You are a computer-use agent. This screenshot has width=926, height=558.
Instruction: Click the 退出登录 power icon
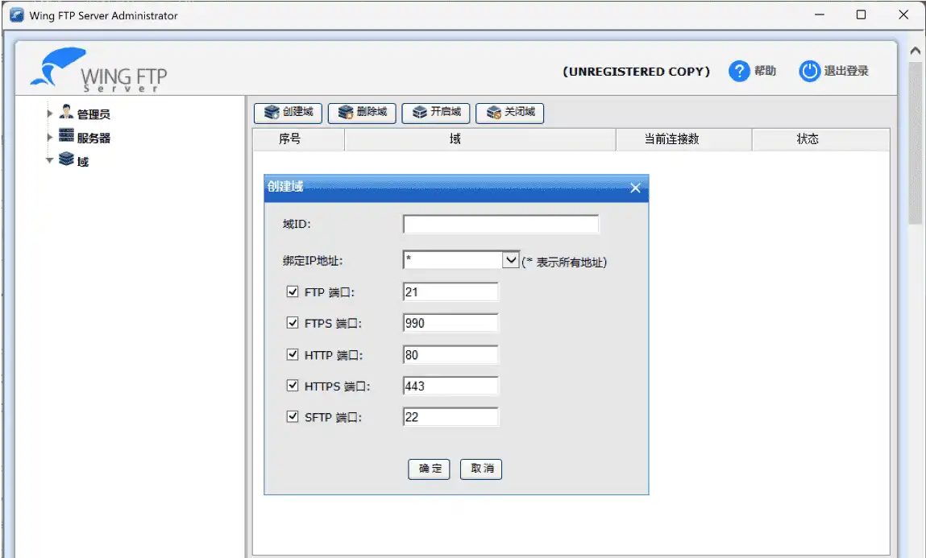coord(810,72)
